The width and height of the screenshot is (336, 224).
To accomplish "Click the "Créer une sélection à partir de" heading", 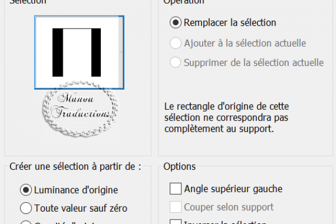I will [76, 166].
